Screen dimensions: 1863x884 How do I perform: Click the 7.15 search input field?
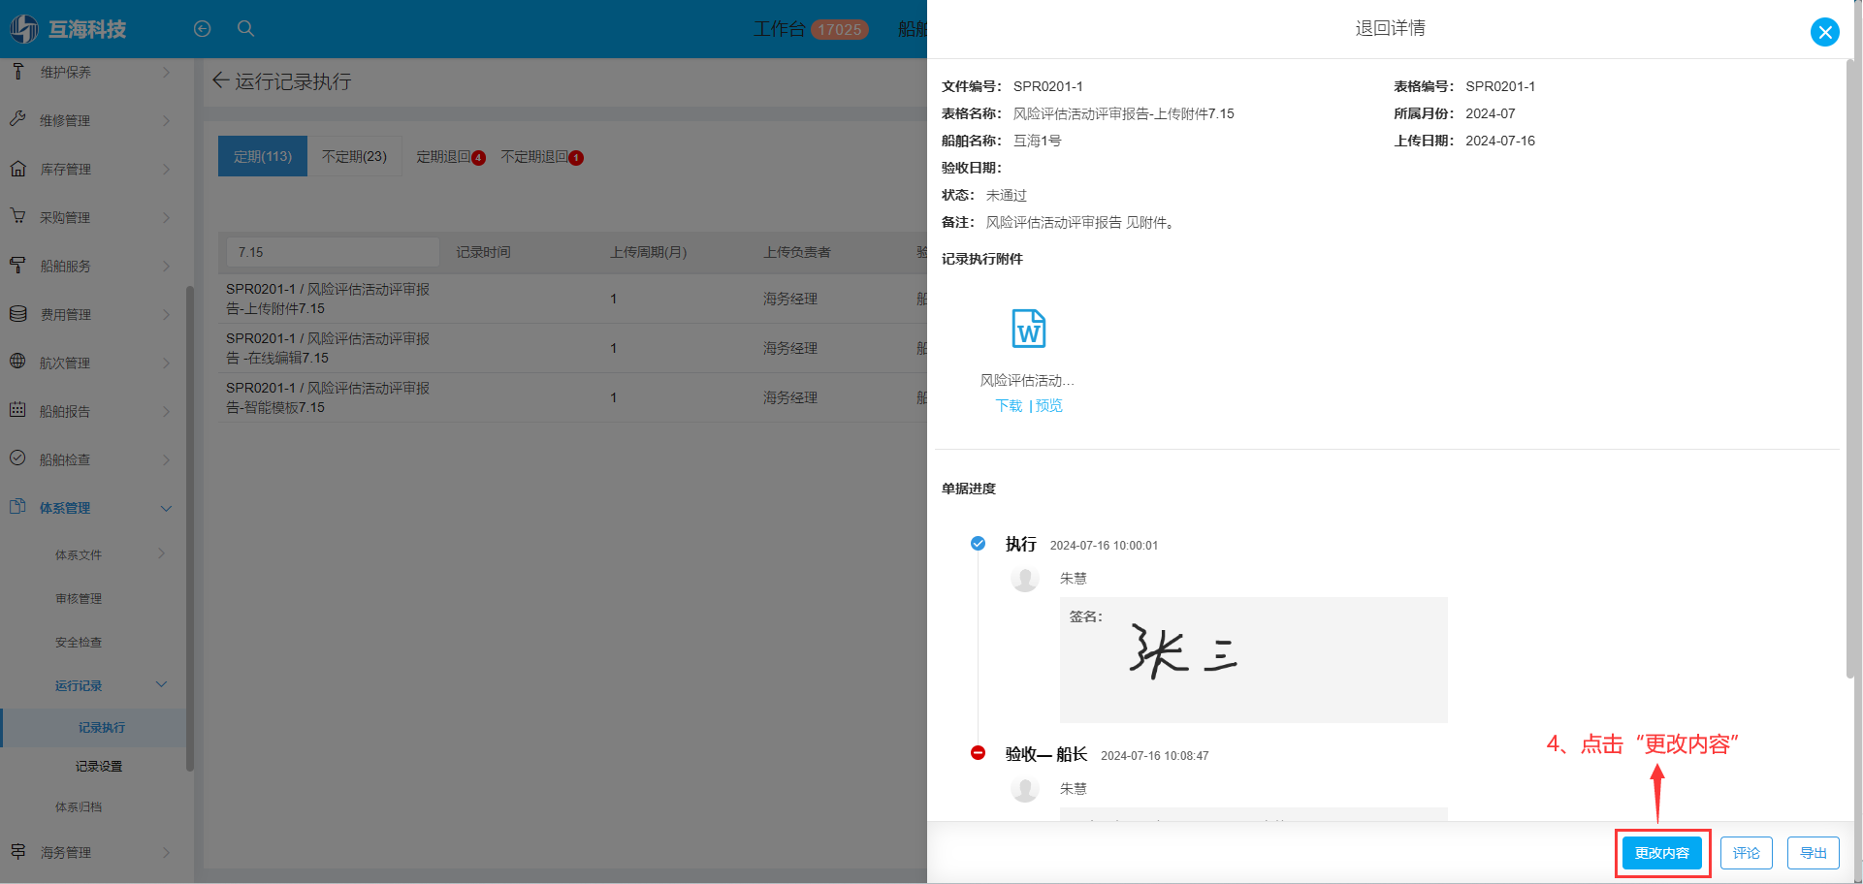tap(333, 252)
